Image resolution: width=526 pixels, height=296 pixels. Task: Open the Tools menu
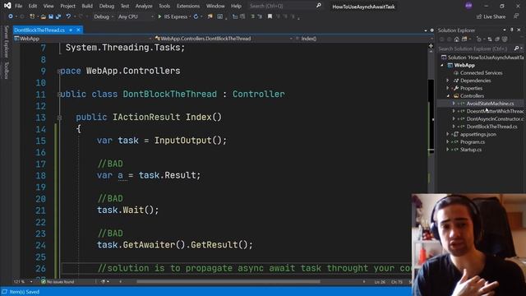click(164, 6)
